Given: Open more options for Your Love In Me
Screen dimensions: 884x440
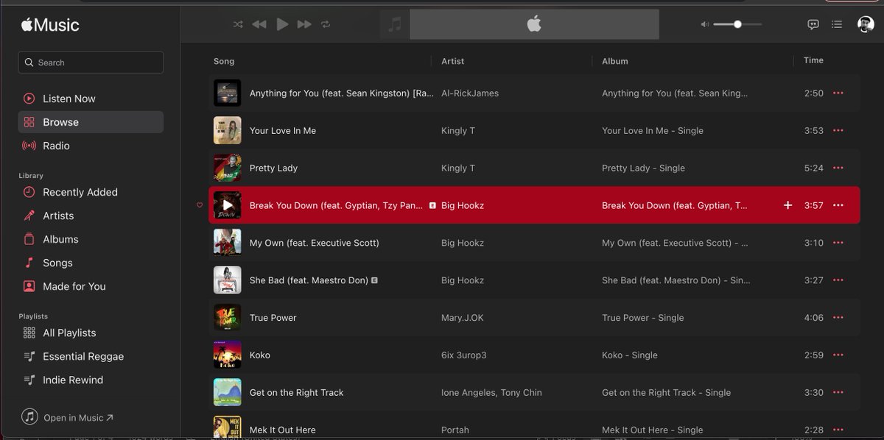Looking at the screenshot, I should pos(838,130).
